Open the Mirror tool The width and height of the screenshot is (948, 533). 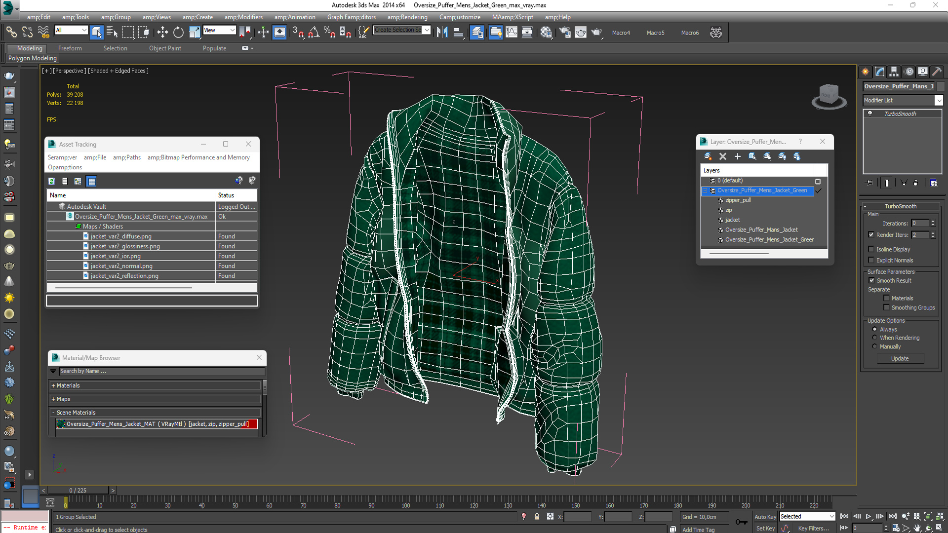tap(442, 33)
